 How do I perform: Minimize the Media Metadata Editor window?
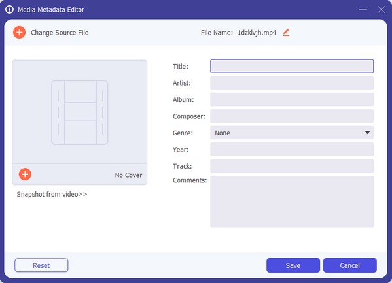coord(363,10)
